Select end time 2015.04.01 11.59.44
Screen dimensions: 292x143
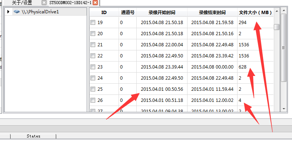pos(212,89)
